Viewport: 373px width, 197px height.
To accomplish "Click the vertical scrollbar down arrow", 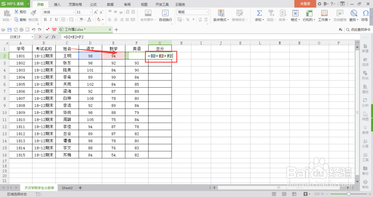I will click(x=357, y=182).
